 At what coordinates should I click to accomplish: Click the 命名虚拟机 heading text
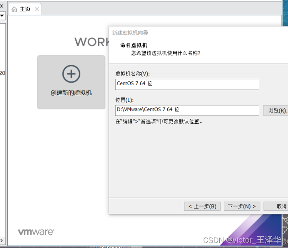[134, 45]
